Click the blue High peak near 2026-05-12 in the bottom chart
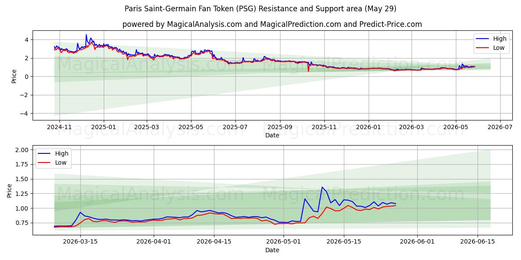The width and height of the screenshot is (521, 260). point(322,187)
